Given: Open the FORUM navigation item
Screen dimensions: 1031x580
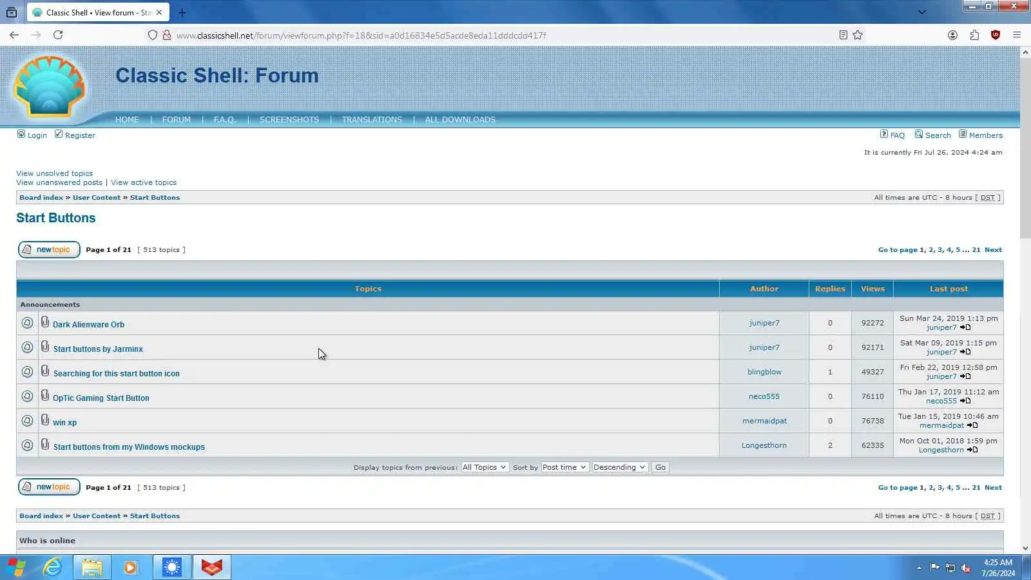Looking at the screenshot, I should coord(177,120).
